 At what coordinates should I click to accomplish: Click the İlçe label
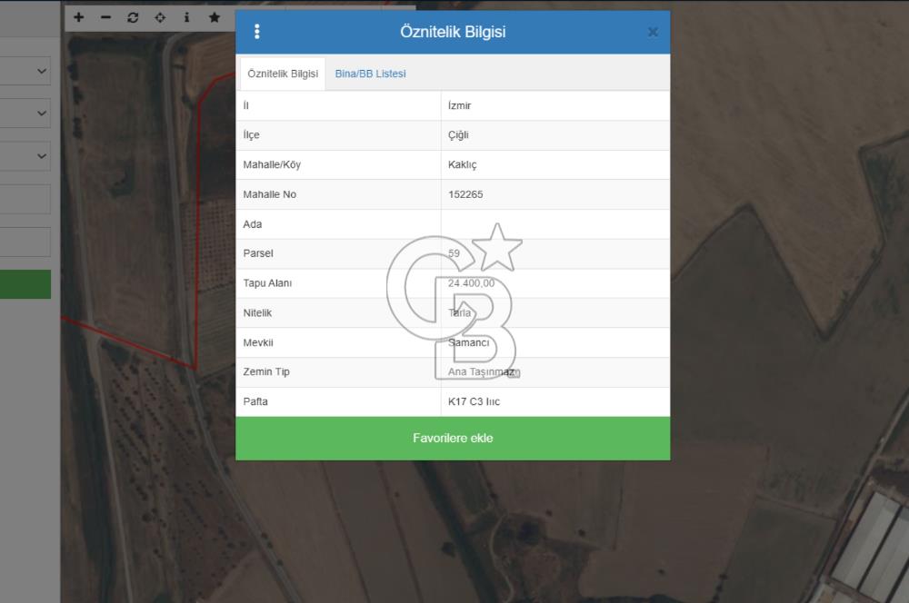click(x=251, y=135)
